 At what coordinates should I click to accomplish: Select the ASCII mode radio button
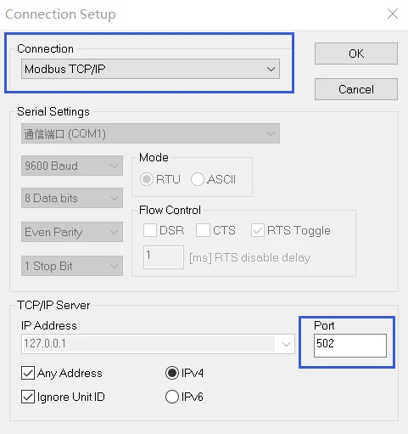(x=198, y=179)
